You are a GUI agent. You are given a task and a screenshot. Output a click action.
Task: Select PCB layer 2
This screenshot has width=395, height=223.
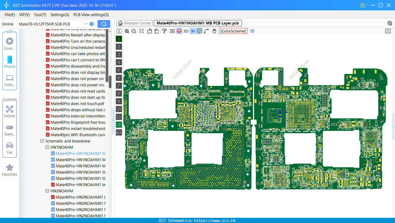[x=119, y=47]
